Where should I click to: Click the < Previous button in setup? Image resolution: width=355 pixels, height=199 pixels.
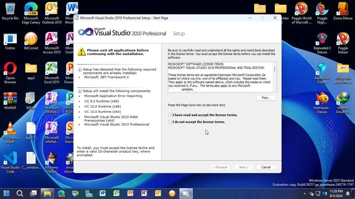click(220, 167)
